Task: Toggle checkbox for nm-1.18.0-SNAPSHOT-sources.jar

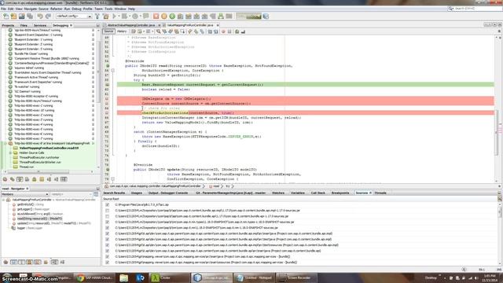Action: [108, 228]
